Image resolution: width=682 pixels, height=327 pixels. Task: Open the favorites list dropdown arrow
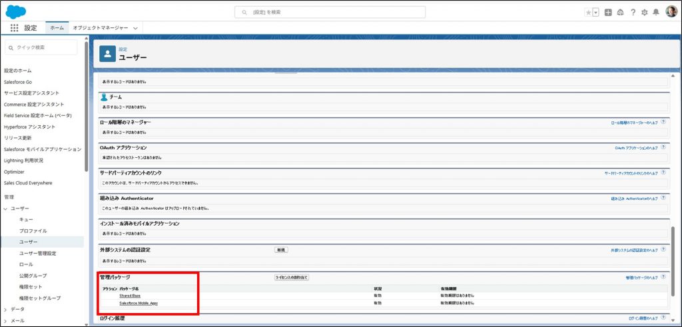coord(595,12)
